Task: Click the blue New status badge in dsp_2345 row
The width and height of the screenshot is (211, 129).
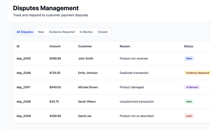Action: pyautogui.click(x=189, y=58)
